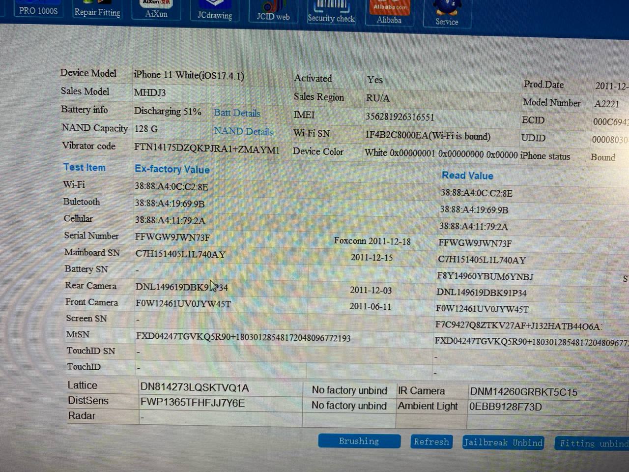Launch the AiXun toolbar icon
The image size is (629, 472).
[156, 10]
